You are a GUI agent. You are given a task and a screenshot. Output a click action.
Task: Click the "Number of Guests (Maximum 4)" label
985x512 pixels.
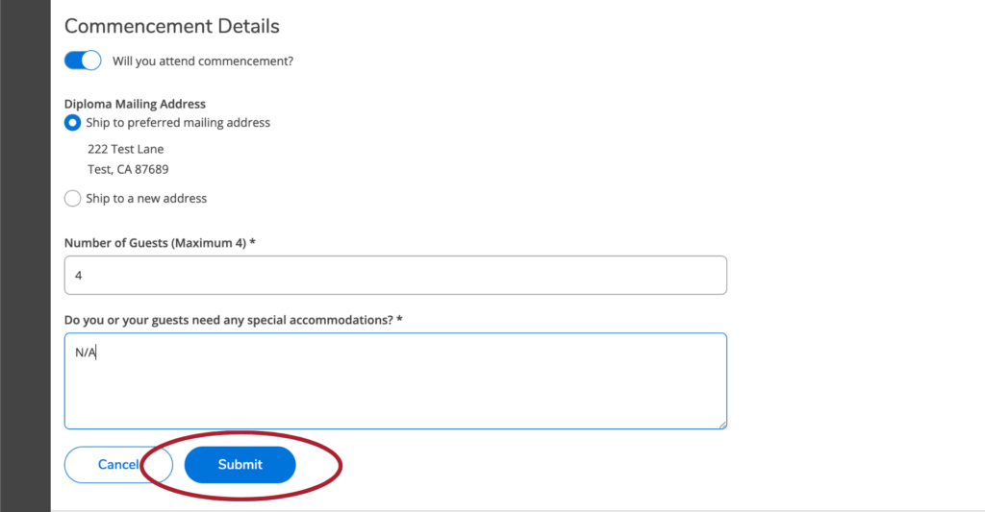coord(160,243)
